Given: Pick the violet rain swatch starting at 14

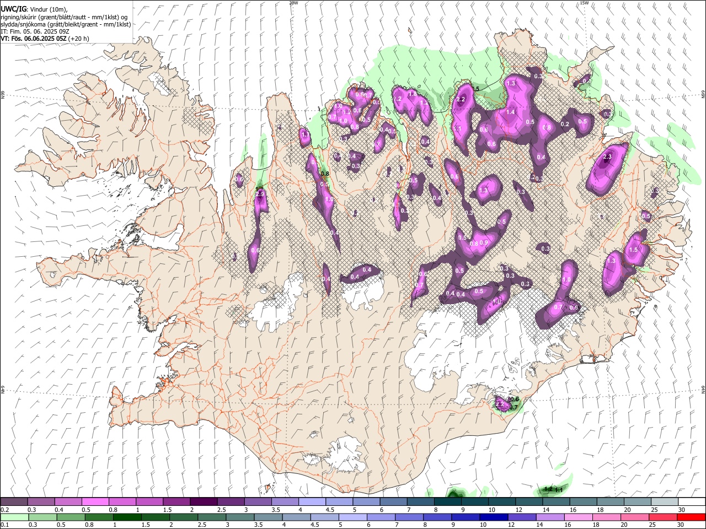Looking at the screenshot, I should (x=549, y=517).
